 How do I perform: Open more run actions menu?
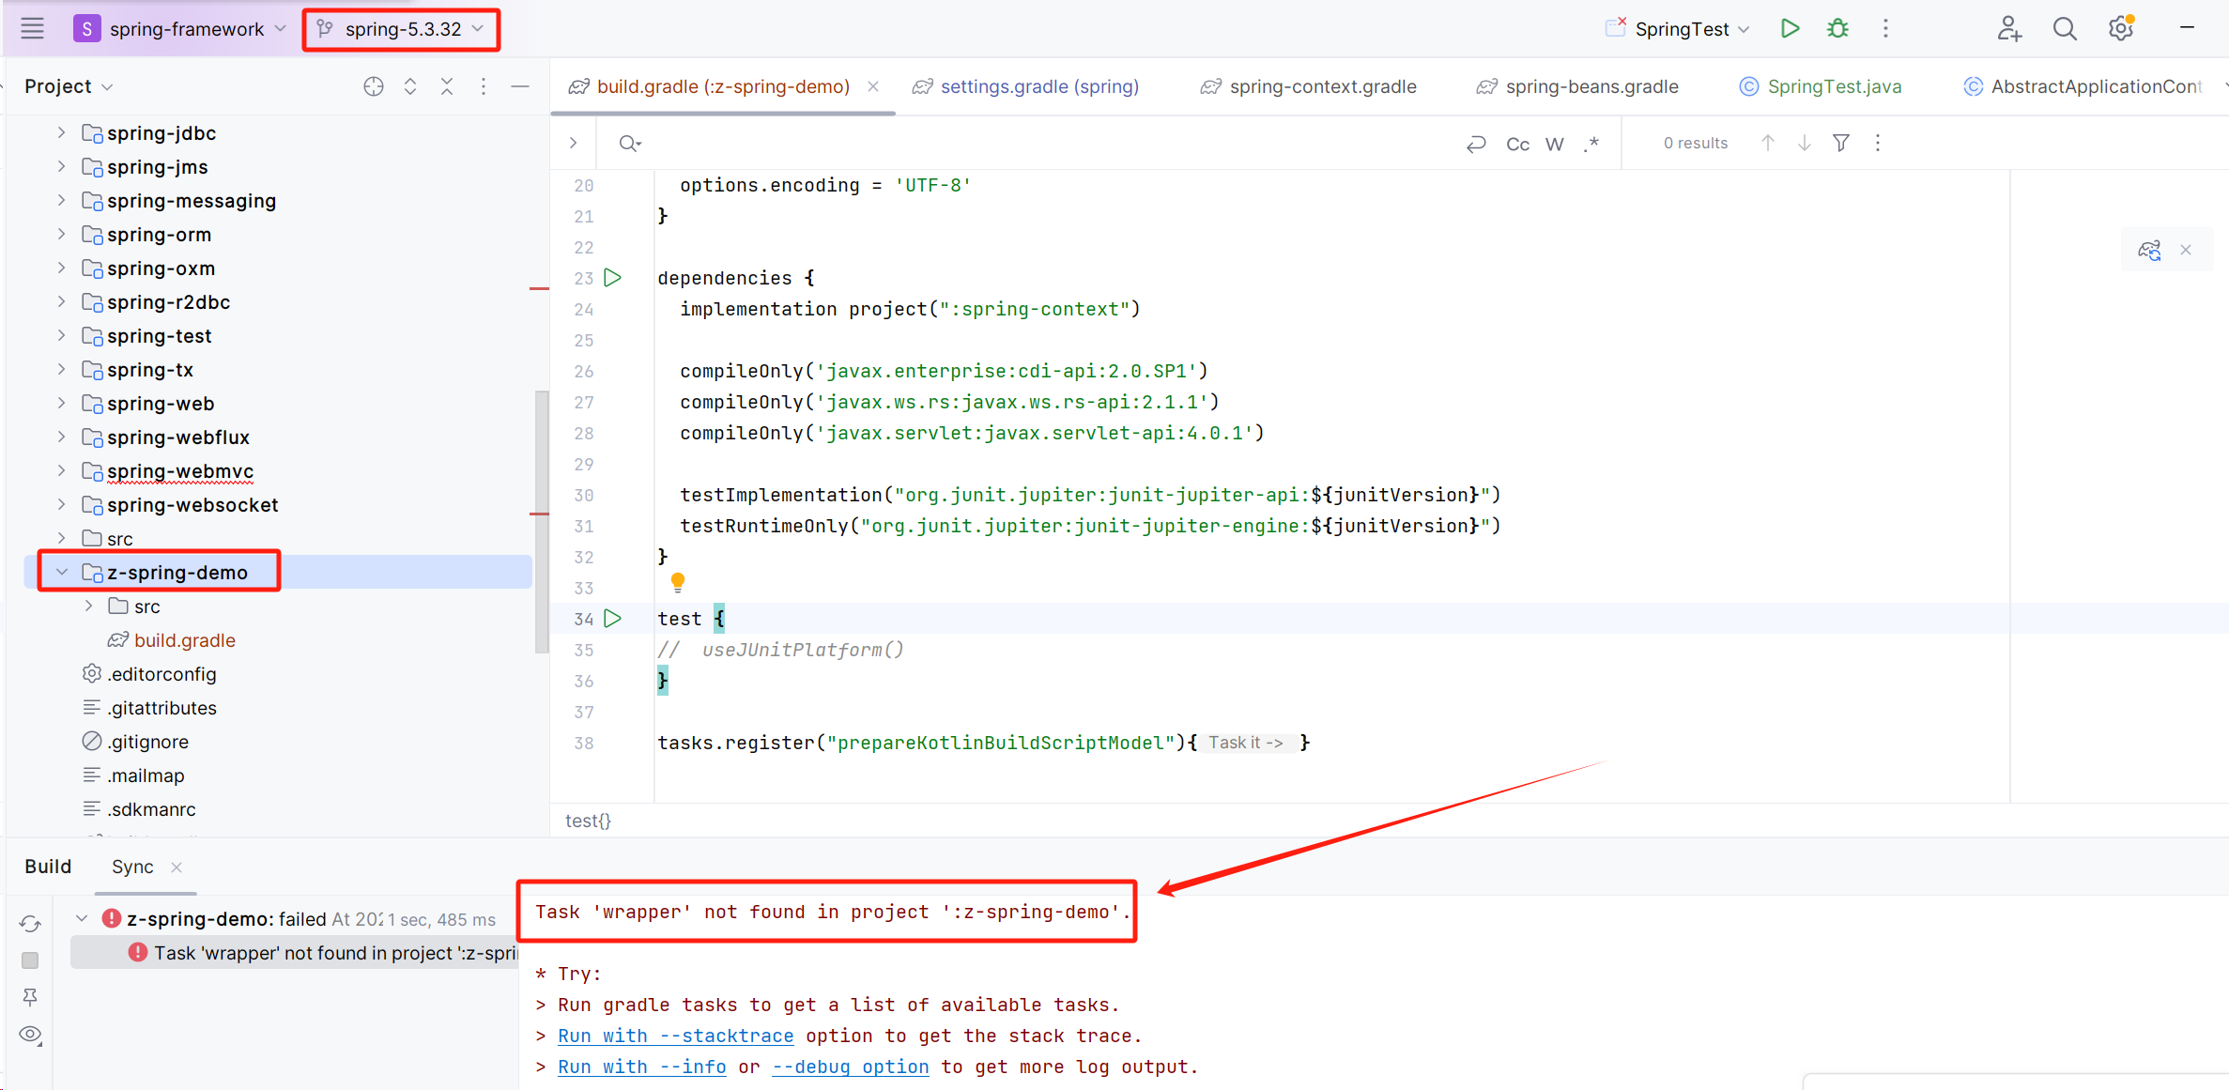(x=1885, y=28)
